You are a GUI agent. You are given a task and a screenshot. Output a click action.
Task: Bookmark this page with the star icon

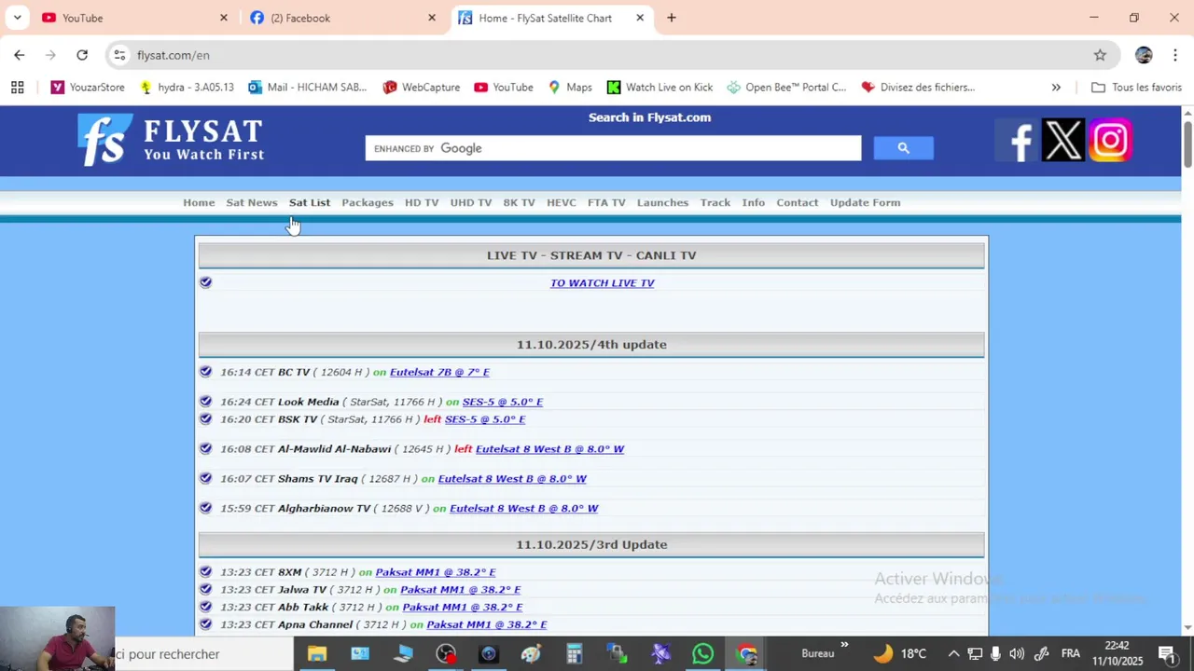point(1100,55)
